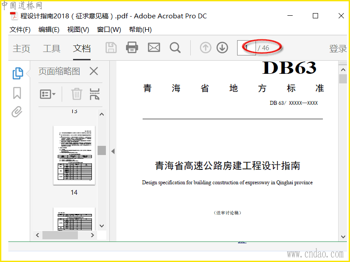
Task: Switch to the 主页 tab
Action: (21, 48)
